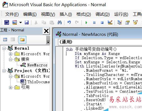Open the (通用) object combo box

[x=100, y=42]
